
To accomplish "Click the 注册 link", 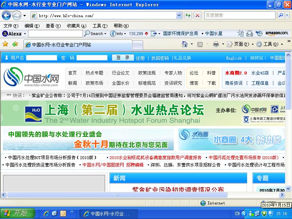I will 140,58.
